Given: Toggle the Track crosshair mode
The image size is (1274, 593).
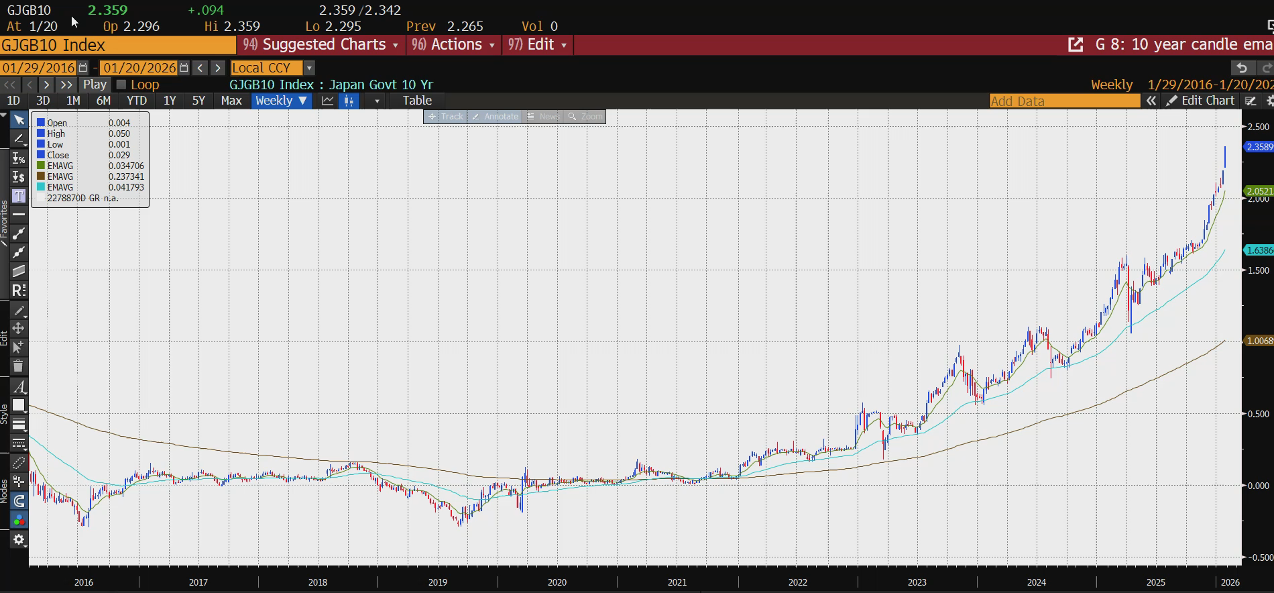Looking at the screenshot, I should click(x=445, y=117).
